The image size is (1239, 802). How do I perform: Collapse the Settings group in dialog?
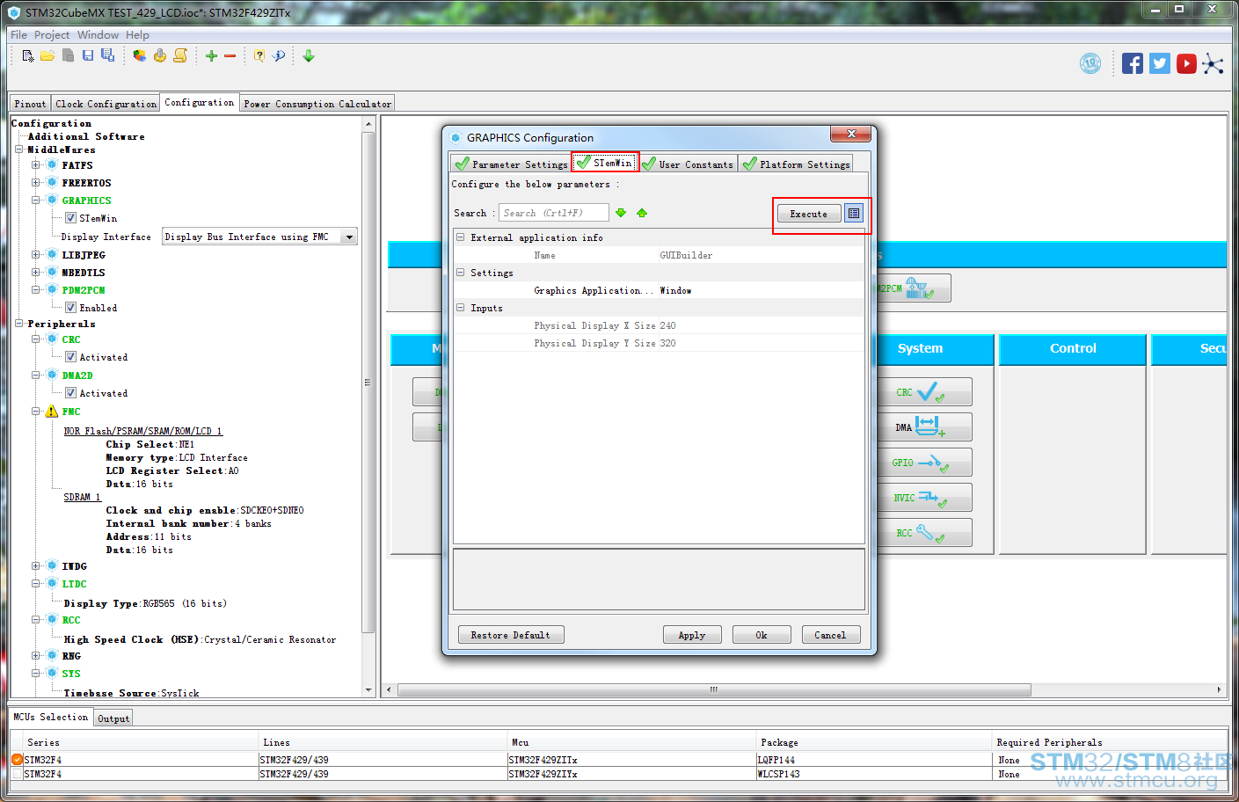460,273
